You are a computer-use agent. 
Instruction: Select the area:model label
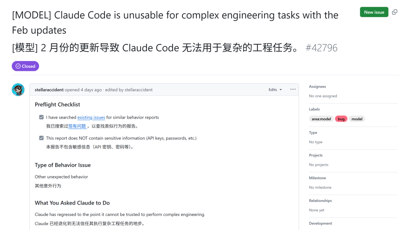[x=321, y=119]
